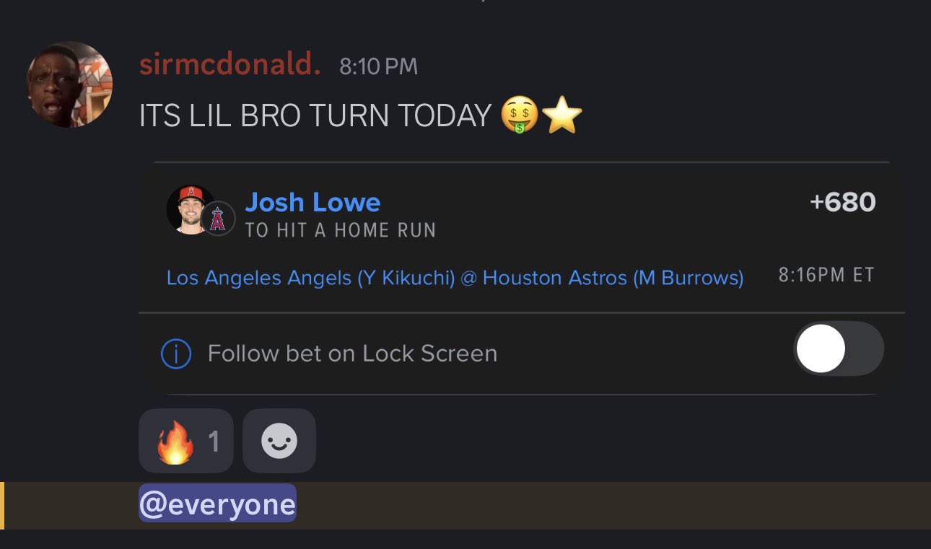Click the Angels team logo badge
931x549 pixels.
(218, 219)
